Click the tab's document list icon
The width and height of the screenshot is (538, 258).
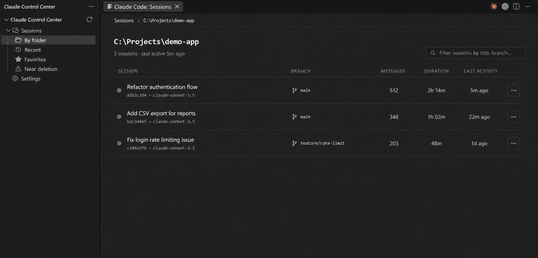pos(110,7)
